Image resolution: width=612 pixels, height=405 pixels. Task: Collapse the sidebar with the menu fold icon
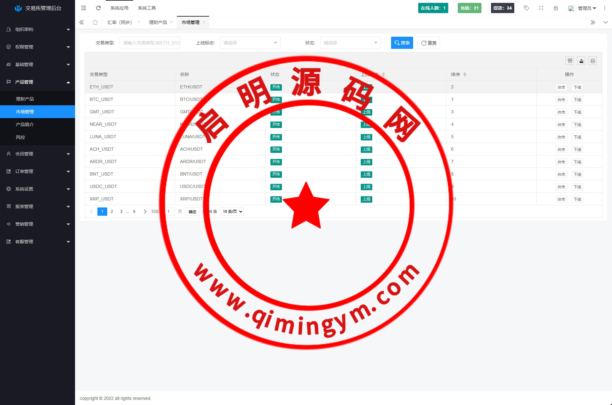pos(84,8)
